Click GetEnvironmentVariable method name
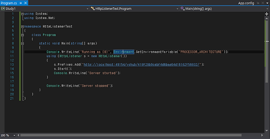This screenshot has height=139, width=270. coord(156,52)
